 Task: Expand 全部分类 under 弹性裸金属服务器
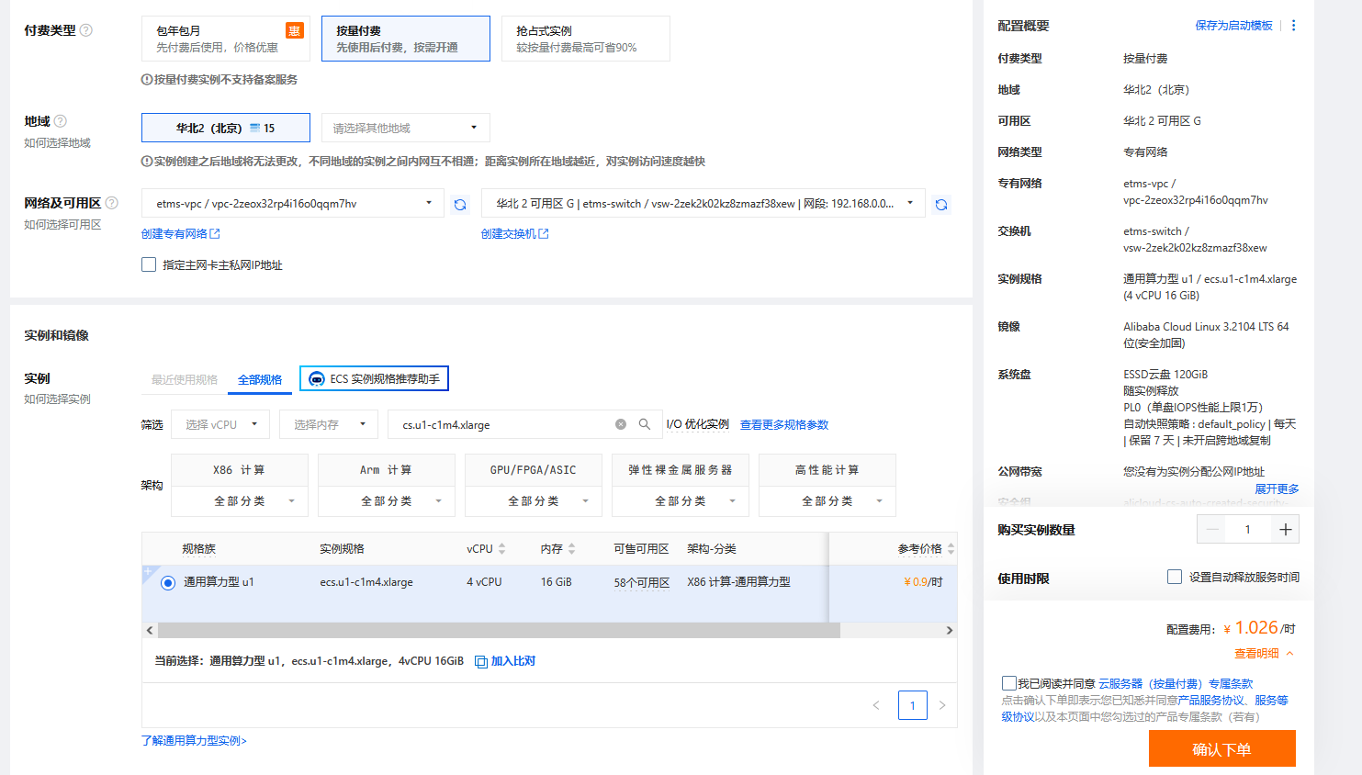[x=681, y=501]
